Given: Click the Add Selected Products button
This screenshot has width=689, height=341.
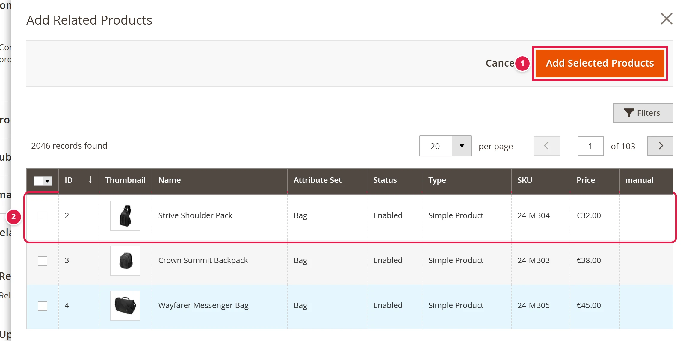Looking at the screenshot, I should point(600,63).
